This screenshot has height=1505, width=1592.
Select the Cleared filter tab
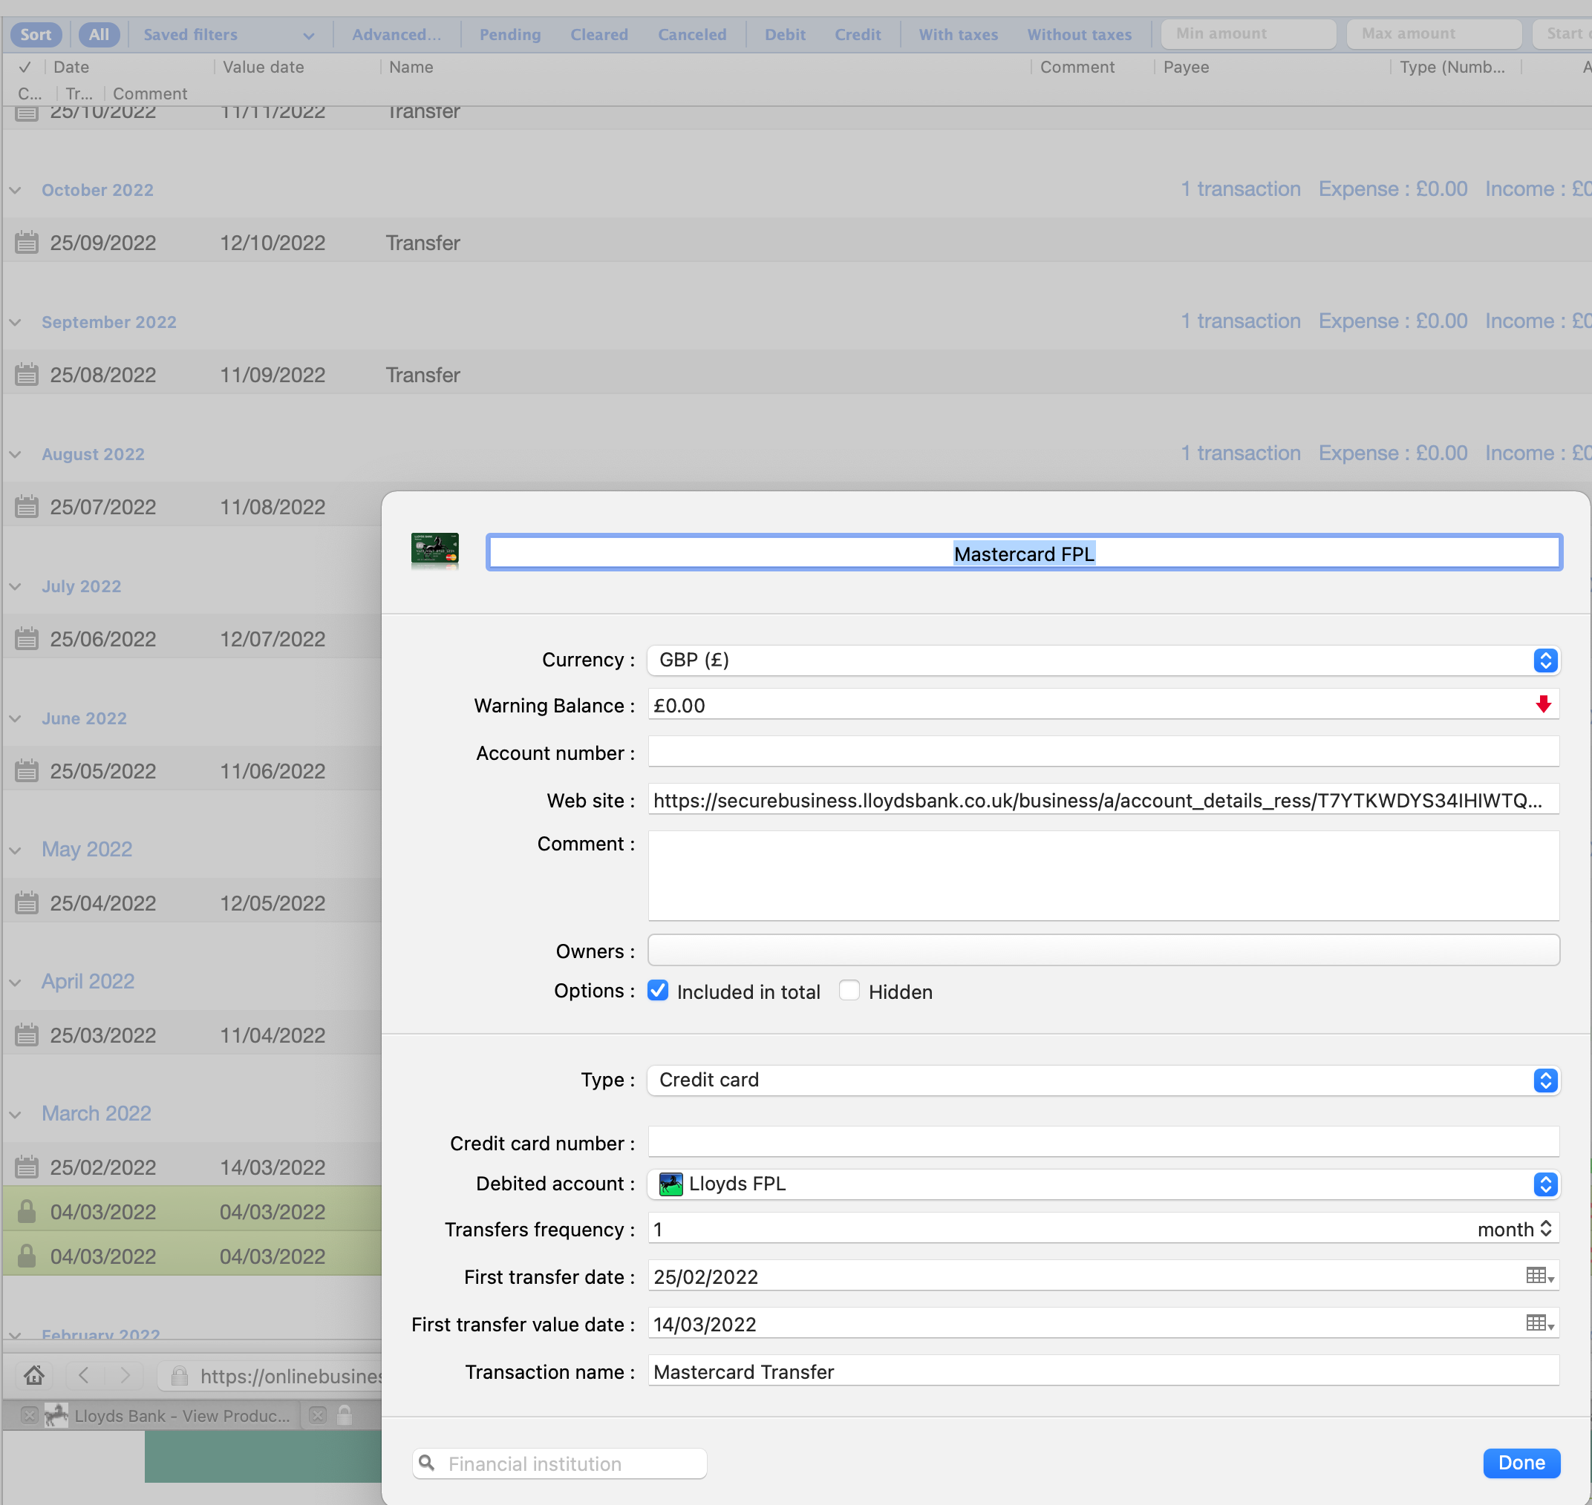click(x=599, y=34)
